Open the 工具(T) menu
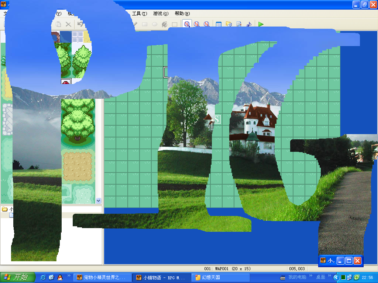 [x=139, y=14]
